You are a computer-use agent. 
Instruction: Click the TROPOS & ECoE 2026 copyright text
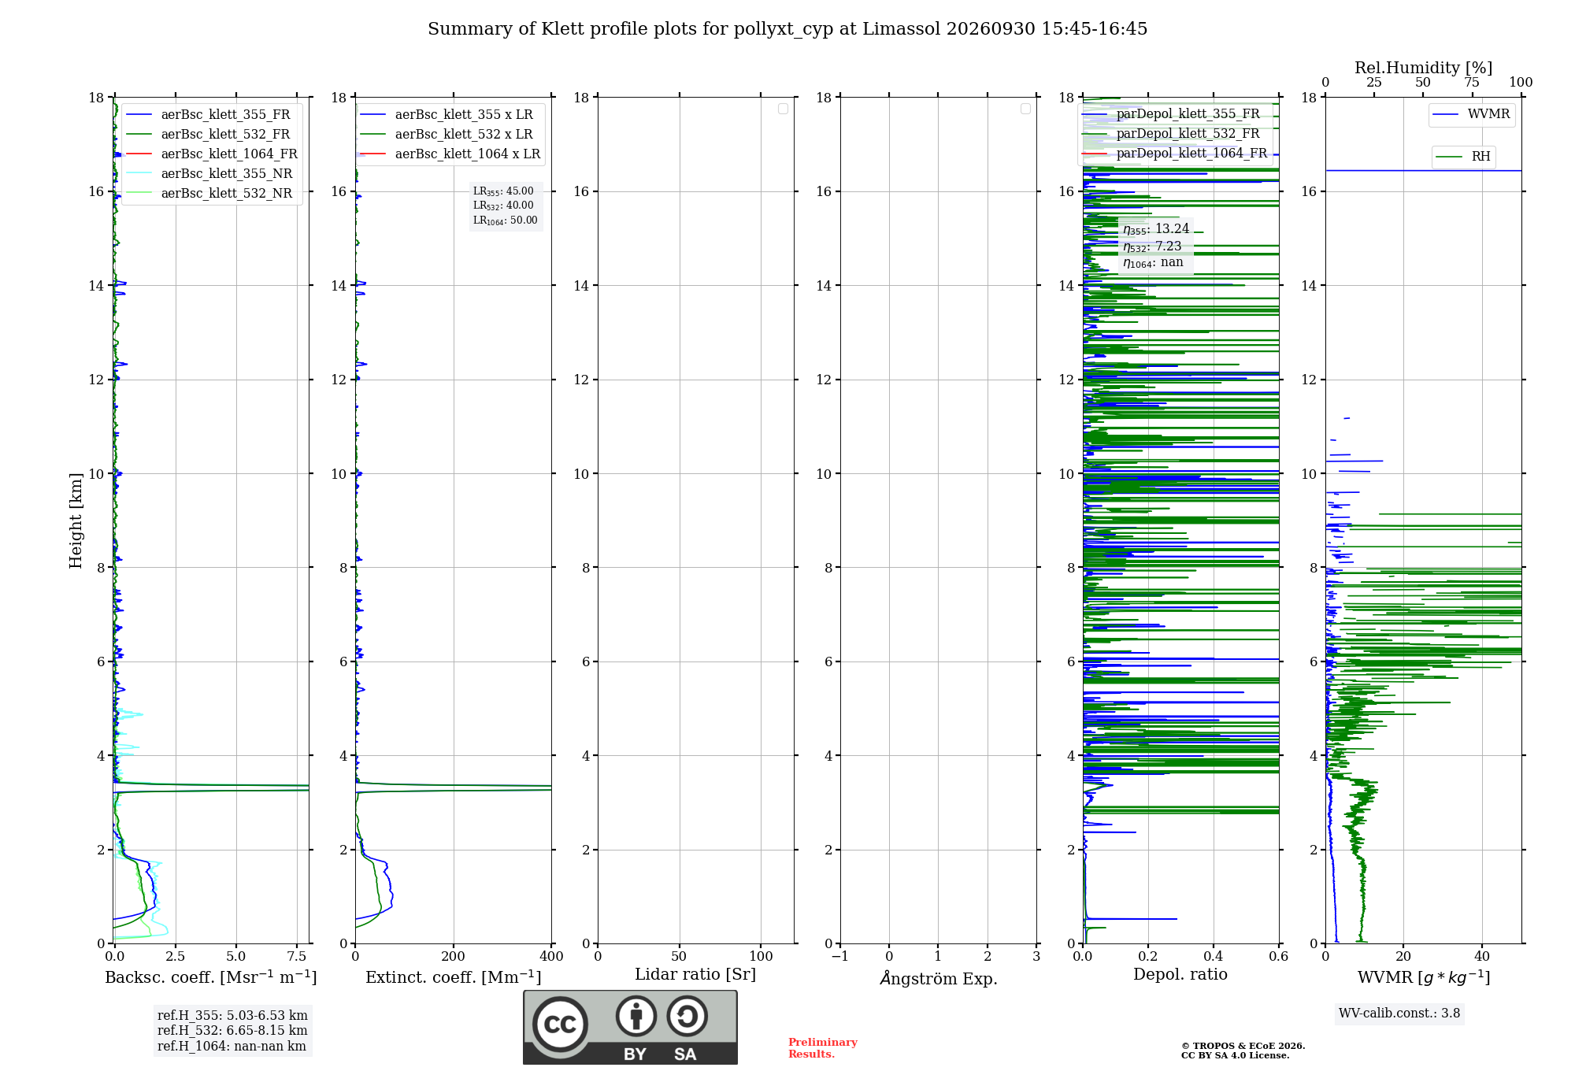[x=1243, y=1046]
